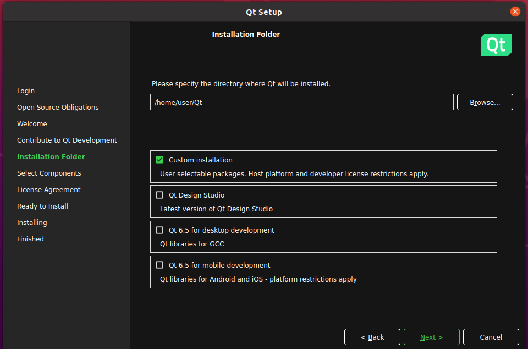Click the installation directory path field

tap(301, 103)
